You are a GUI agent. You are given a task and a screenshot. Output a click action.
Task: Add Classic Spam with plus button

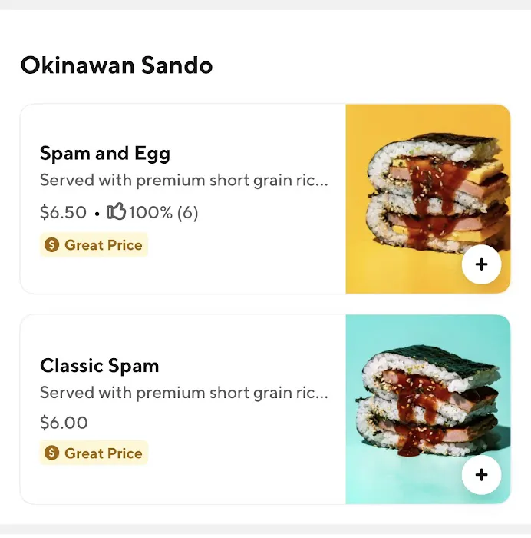(x=481, y=475)
